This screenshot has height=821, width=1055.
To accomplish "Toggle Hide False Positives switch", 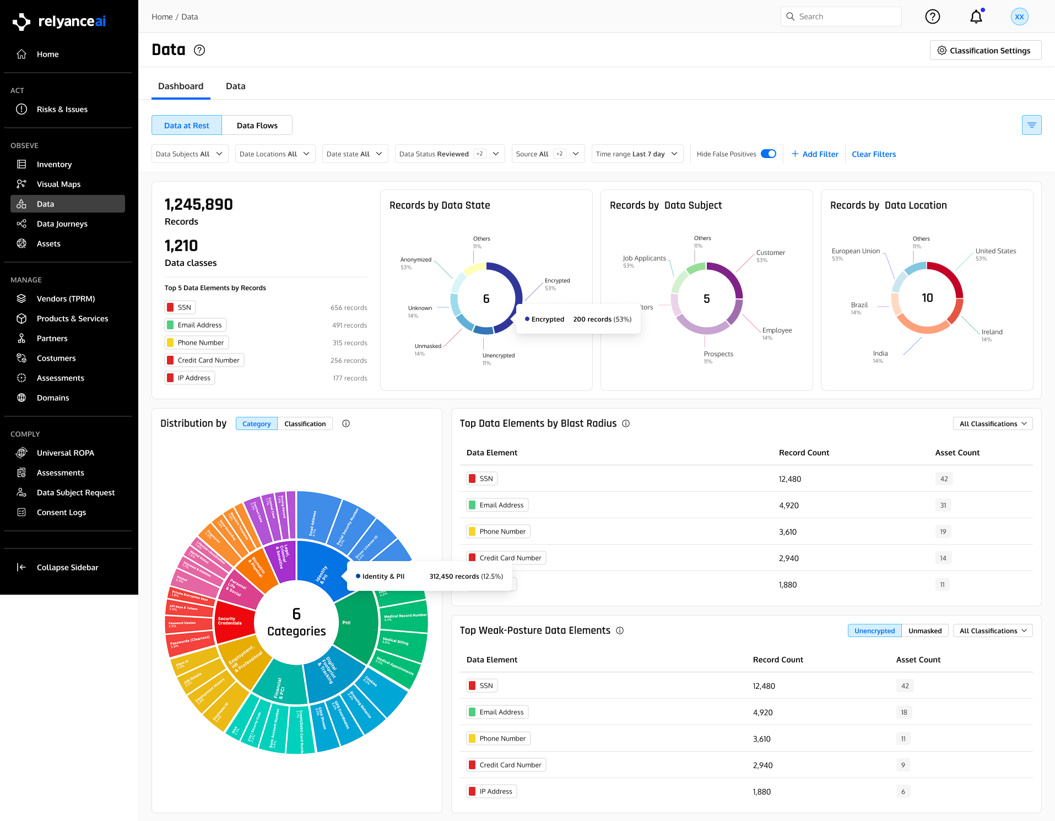I will 769,154.
